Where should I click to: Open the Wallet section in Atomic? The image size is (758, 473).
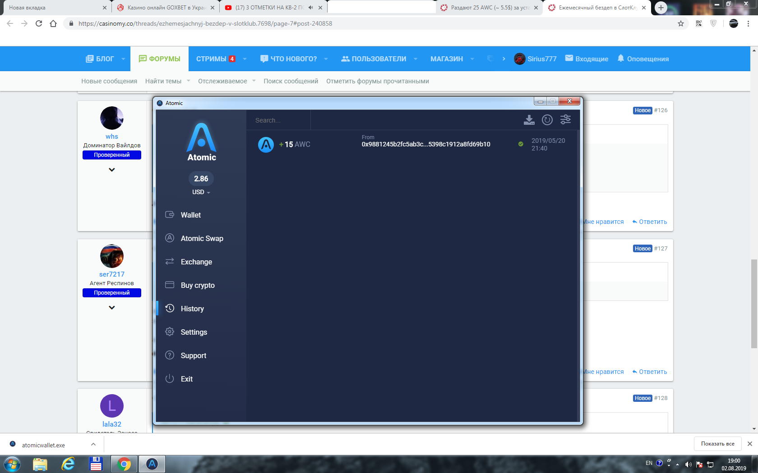191,215
